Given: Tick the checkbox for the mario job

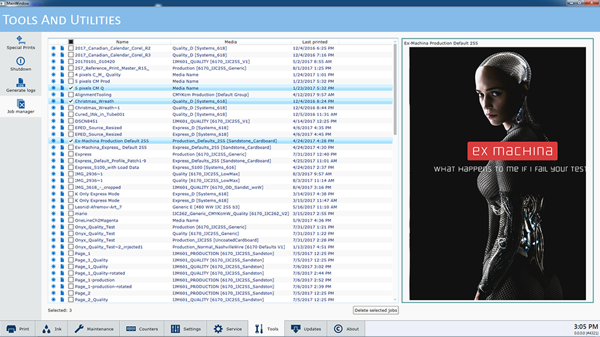Looking at the screenshot, I should pos(71,213).
